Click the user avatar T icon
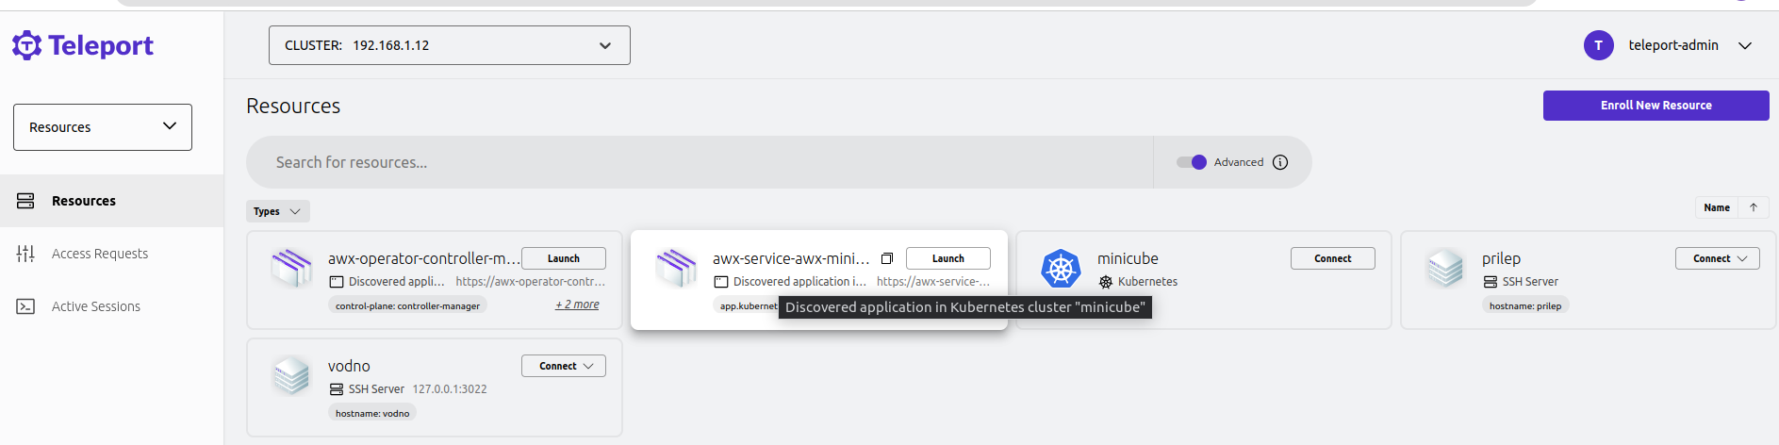This screenshot has width=1779, height=445. click(1599, 45)
